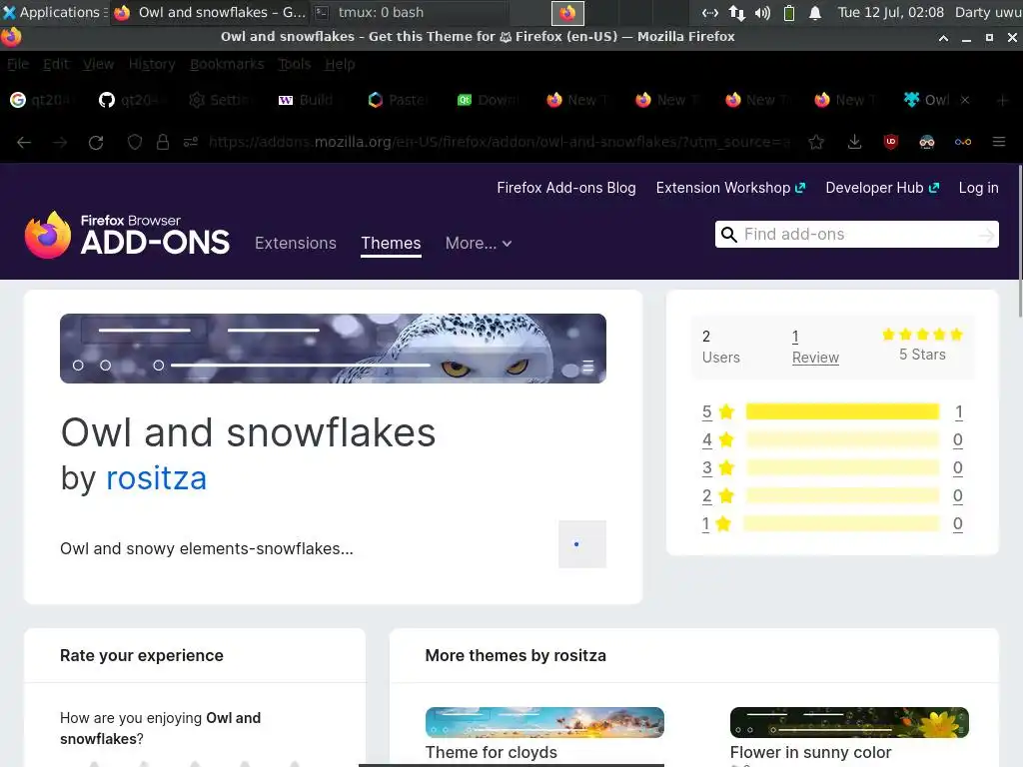1023x767 pixels.
Task: Open the Downloads toolbar icon
Action: (855, 142)
